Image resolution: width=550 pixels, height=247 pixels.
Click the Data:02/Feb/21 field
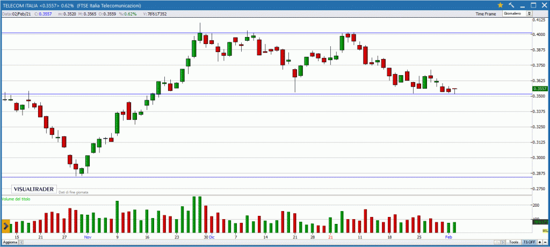(18, 14)
